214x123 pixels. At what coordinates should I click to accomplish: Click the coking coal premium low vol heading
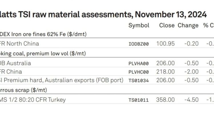tap(43, 53)
